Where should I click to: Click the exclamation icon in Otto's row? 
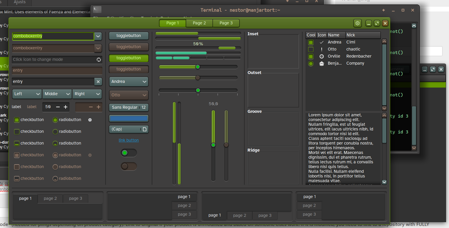322,49
